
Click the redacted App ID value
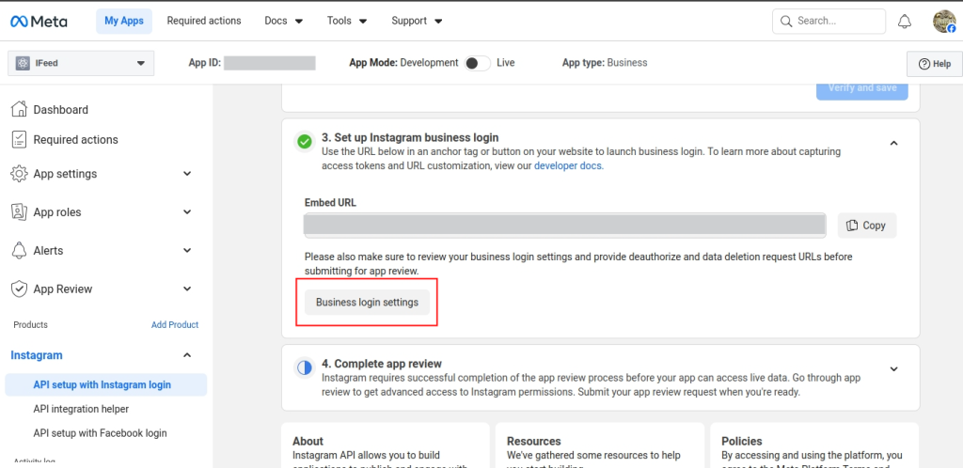270,63
